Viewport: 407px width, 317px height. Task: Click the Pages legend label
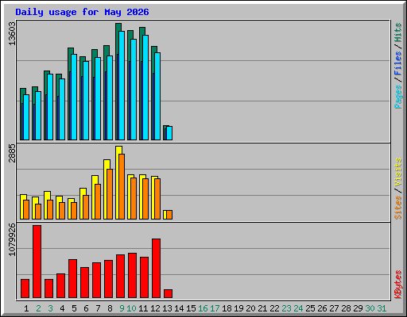[x=397, y=97]
